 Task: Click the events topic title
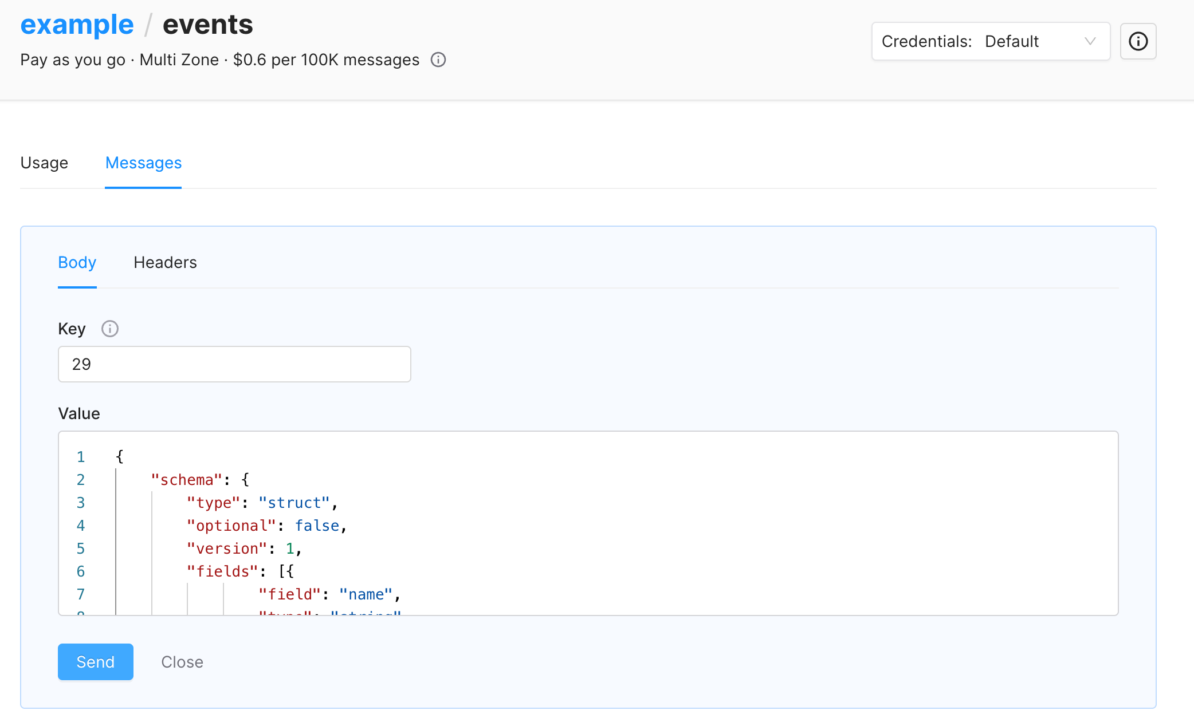[208, 24]
